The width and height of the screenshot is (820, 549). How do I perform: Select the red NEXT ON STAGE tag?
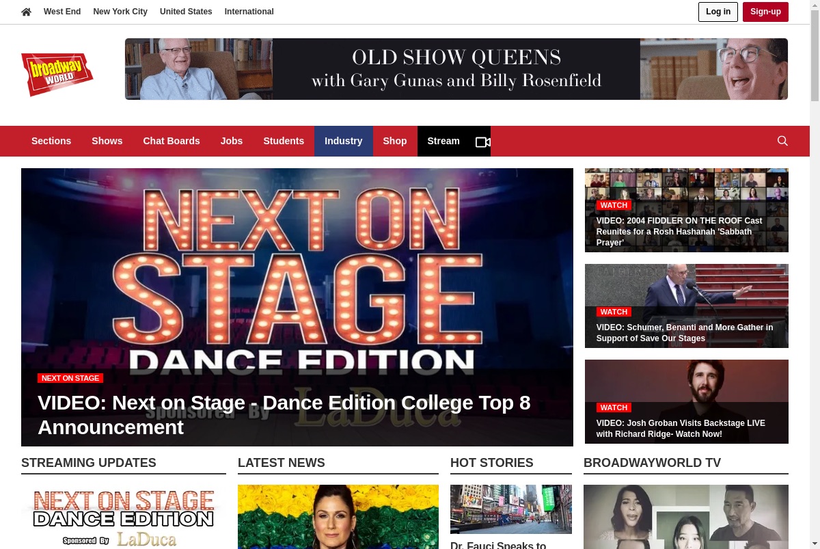pyautogui.click(x=70, y=378)
